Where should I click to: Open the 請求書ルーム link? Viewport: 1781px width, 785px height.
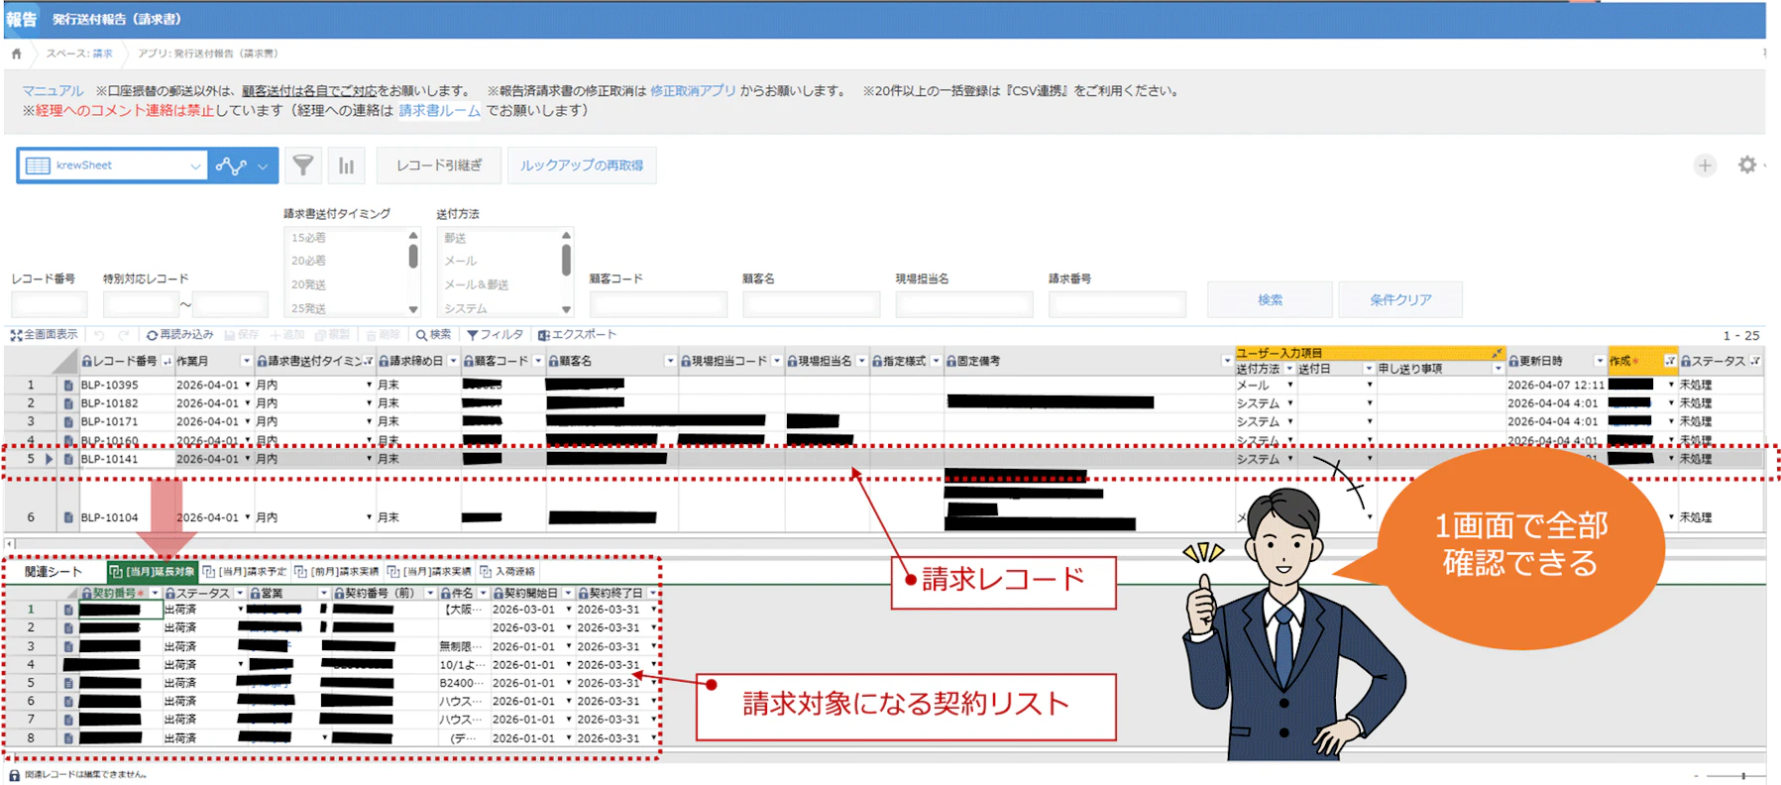coord(439,111)
